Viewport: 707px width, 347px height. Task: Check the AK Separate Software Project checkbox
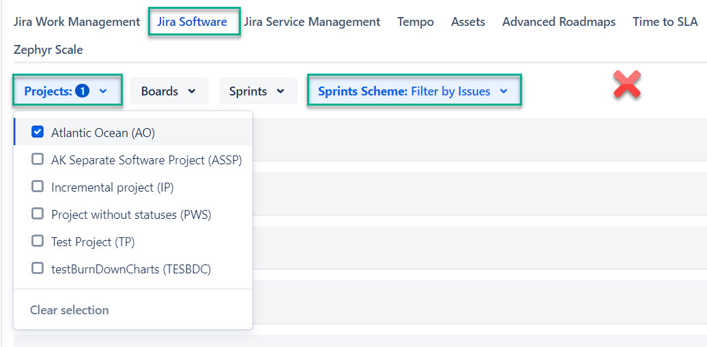coord(38,160)
